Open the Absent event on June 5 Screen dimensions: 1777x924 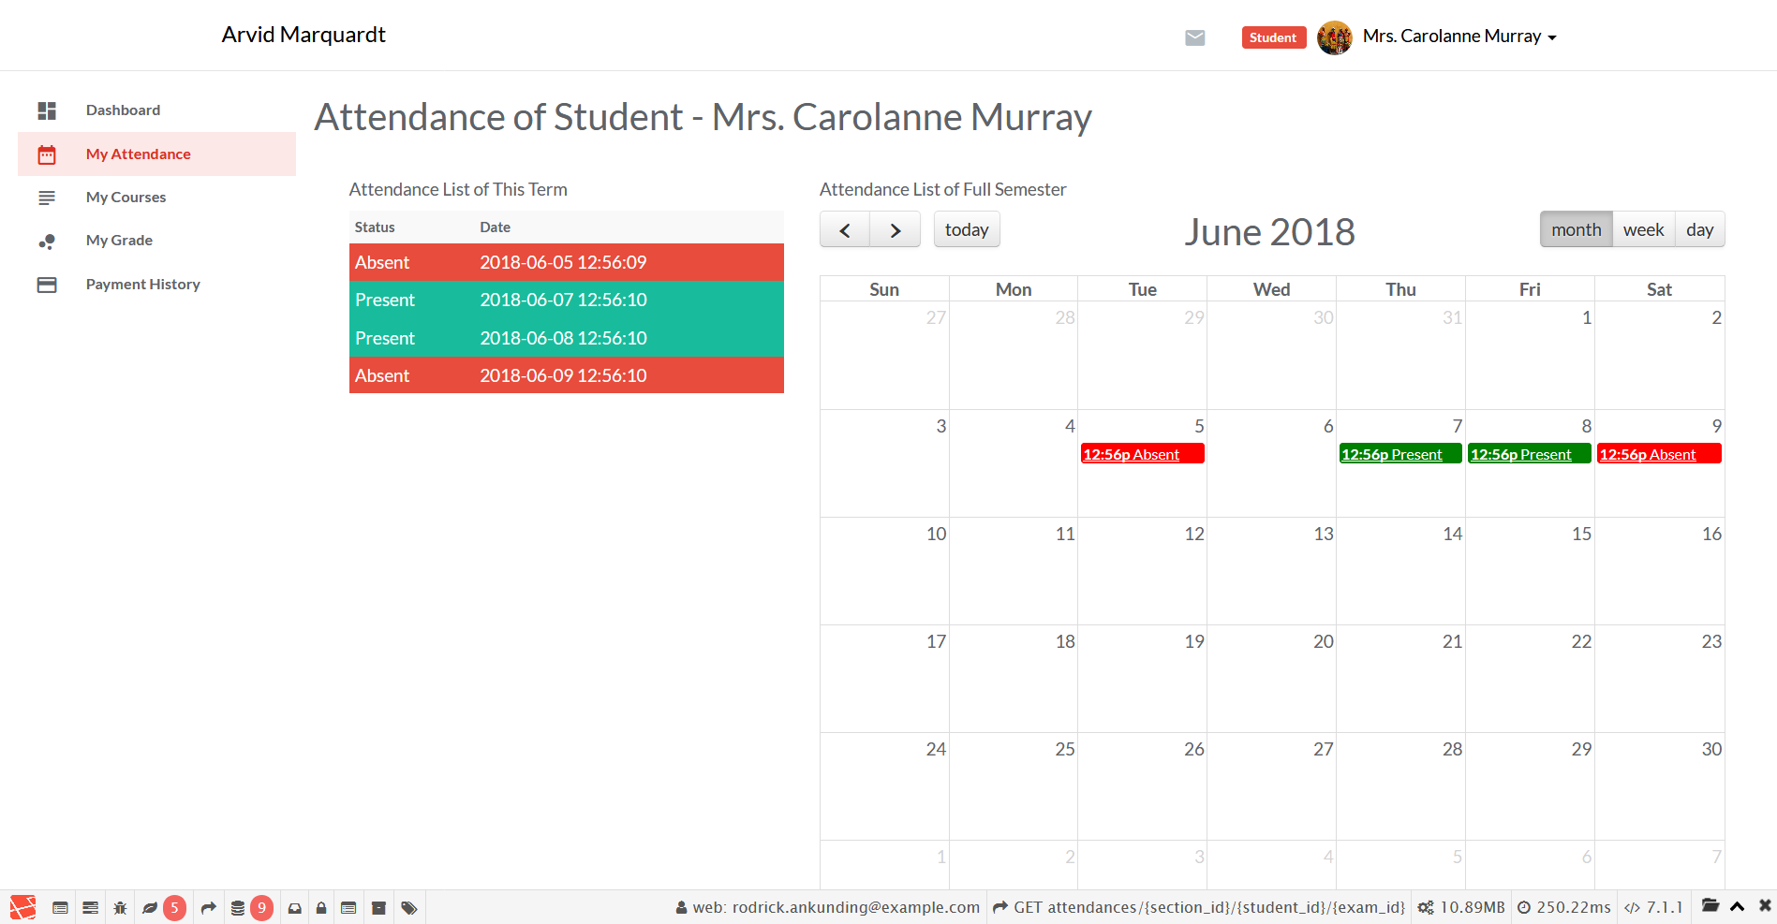pos(1143,454)
